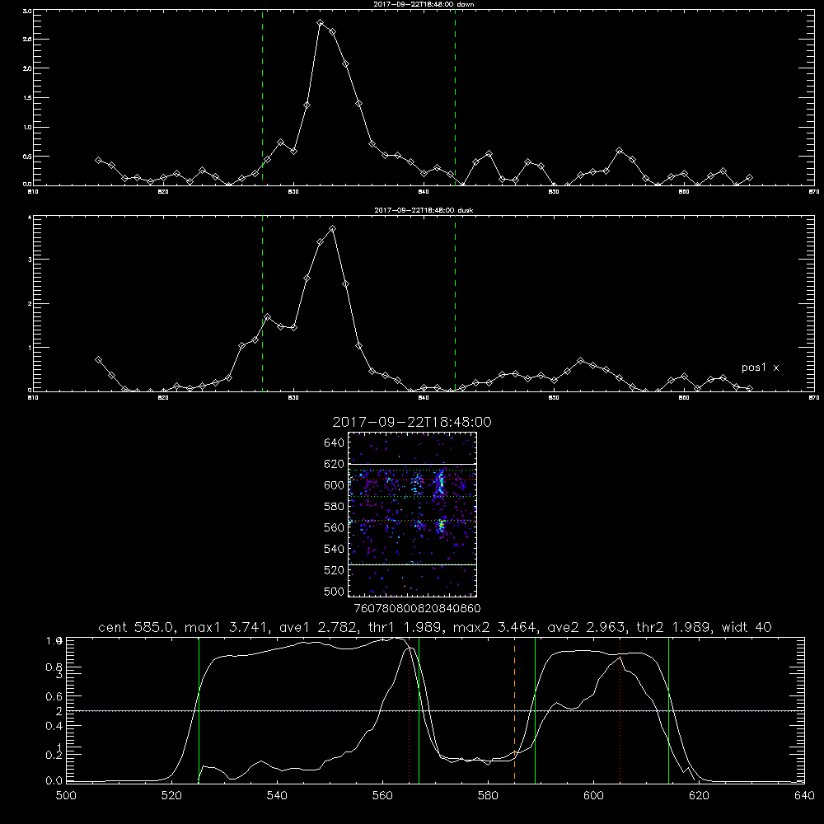Open the heatmap image thumbnail
Viewport: 824px width, 824px height.
tap(412, 514)
